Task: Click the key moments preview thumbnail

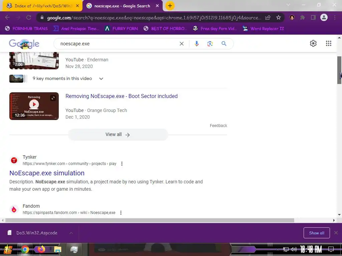Action: 16,79
